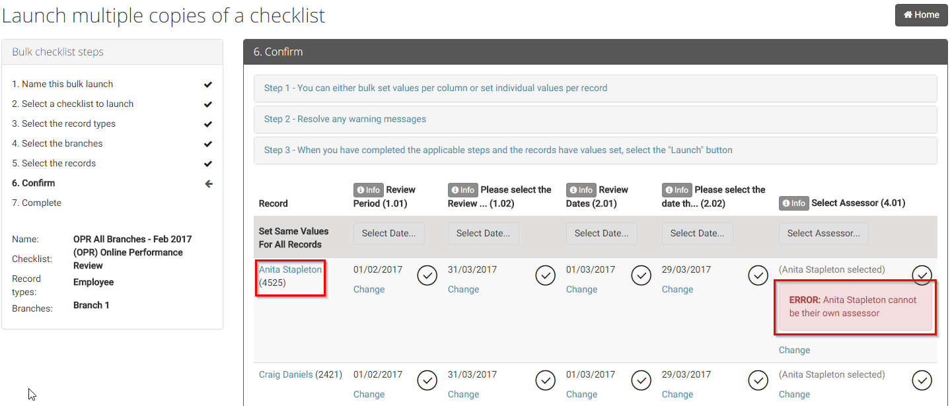Go to step 2 Select a checklist to launch
The width and height of the screenshot is (950, 406).
pyautogui.click(x=73, y=104)
